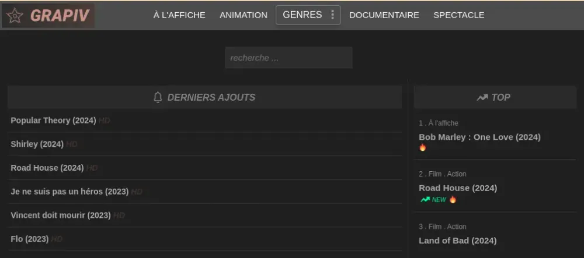Open Shirley (2024) from latest additions

point(37,144)
